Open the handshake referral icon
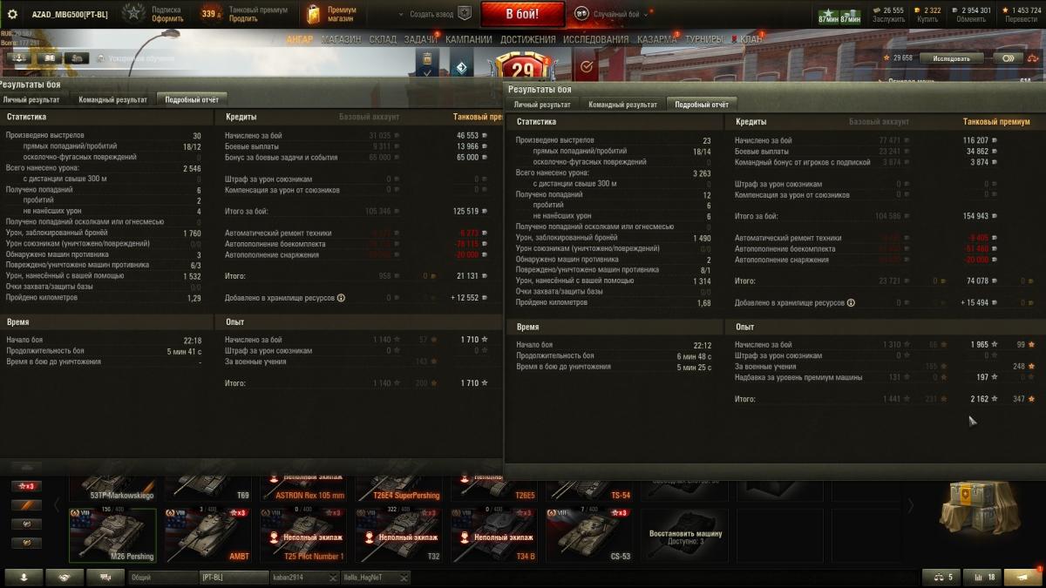The height and width of the screenshot is (588, 1046). tap(65, 578)
